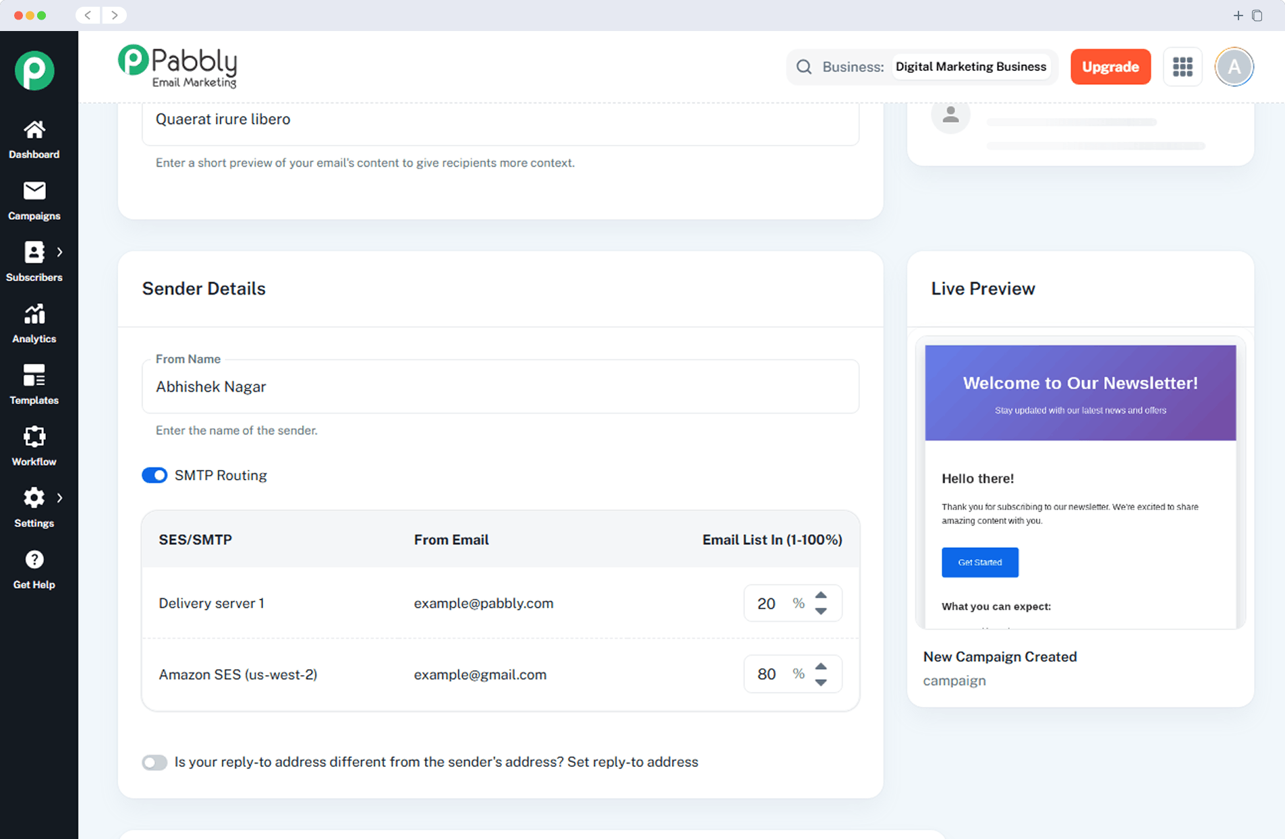Click the Get Help question icon
Screen dimensions: 1285x839
coord(34,560)
